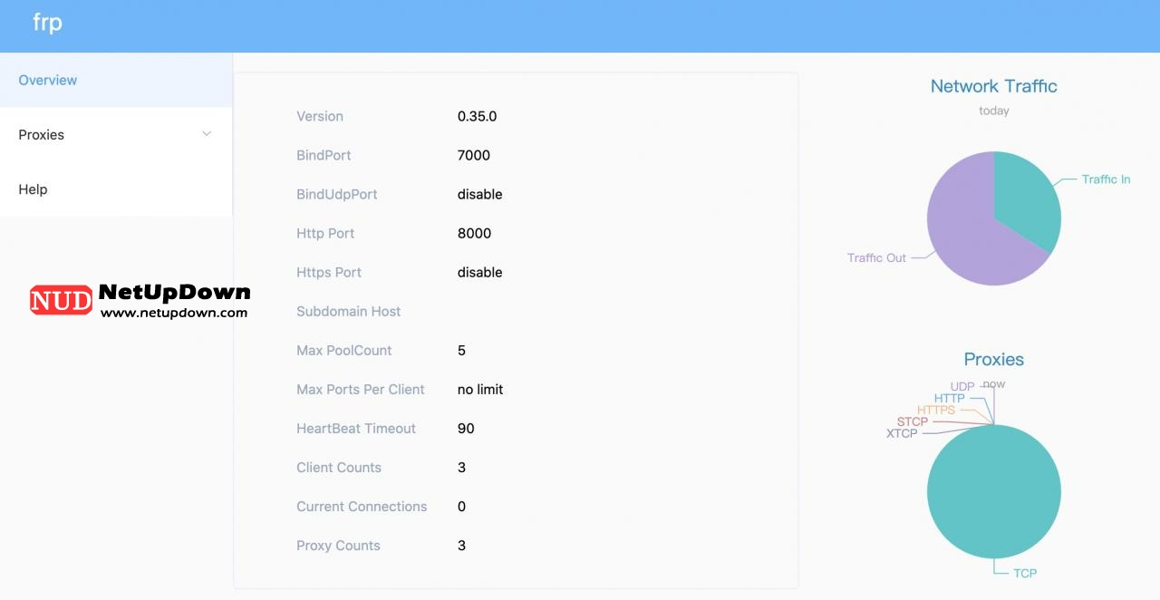Click the TCP proxies pie slice
The image size is (1160, 600).
(x=994, y=491)
